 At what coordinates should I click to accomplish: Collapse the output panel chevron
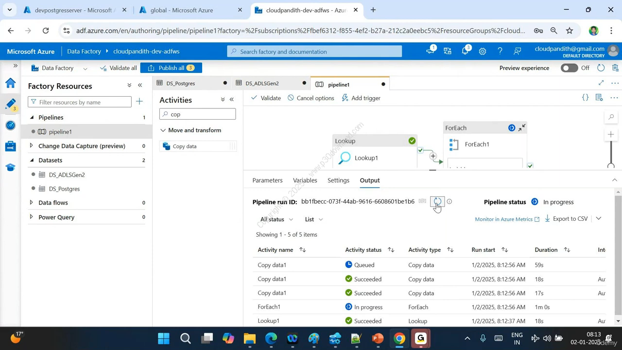(x=615, y=180)
